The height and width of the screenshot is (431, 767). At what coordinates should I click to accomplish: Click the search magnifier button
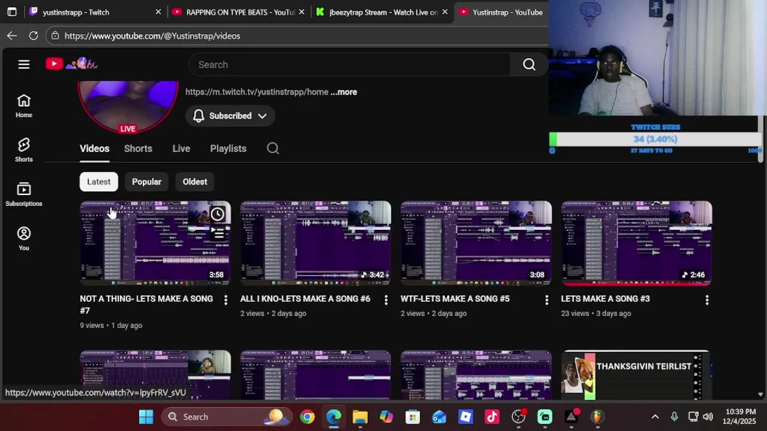point(529,65)
